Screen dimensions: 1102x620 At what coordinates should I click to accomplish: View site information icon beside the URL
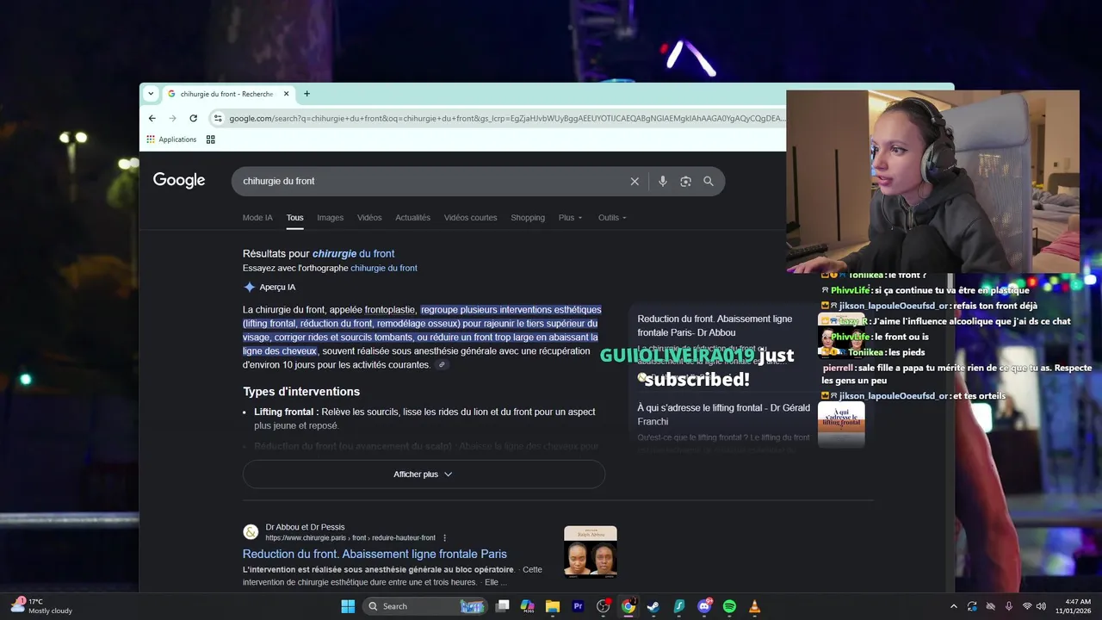pos(218,118)
